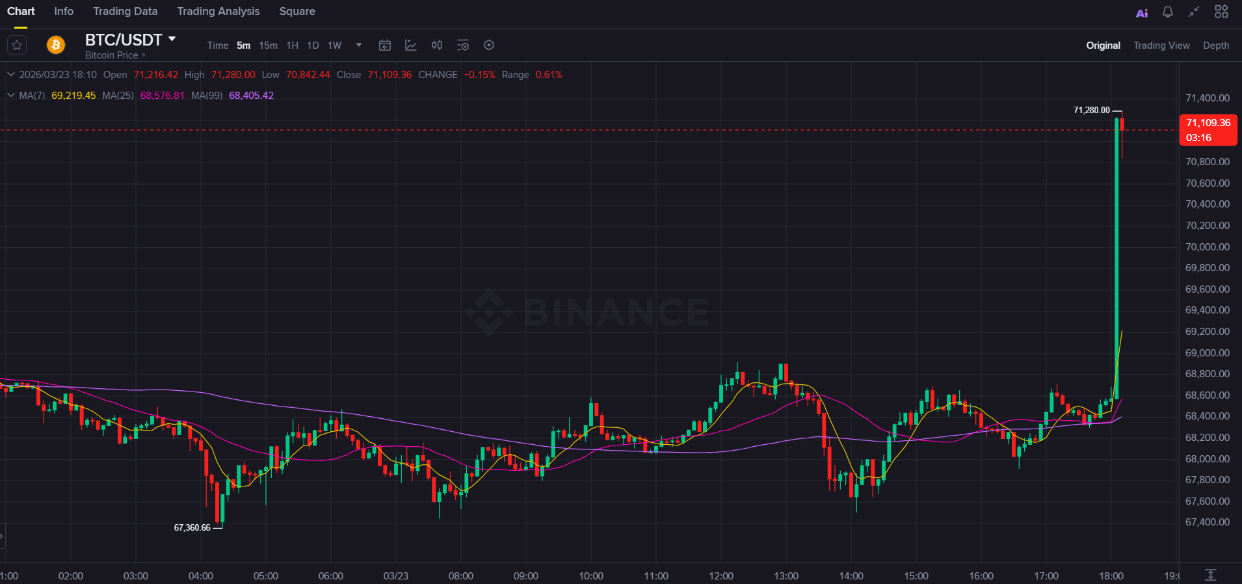1242x584 pixels.
Task: Click the candlestick chart style icon
Action: (x=437, y=45)
